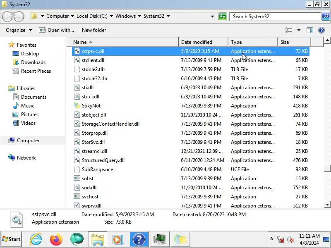The image size is (331, 248).
Task: Click the sti.dll file icon
Action: tap(77, 88)
